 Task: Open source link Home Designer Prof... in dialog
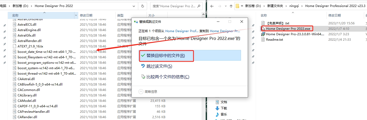pyautogui.click(x=182, y=31)
